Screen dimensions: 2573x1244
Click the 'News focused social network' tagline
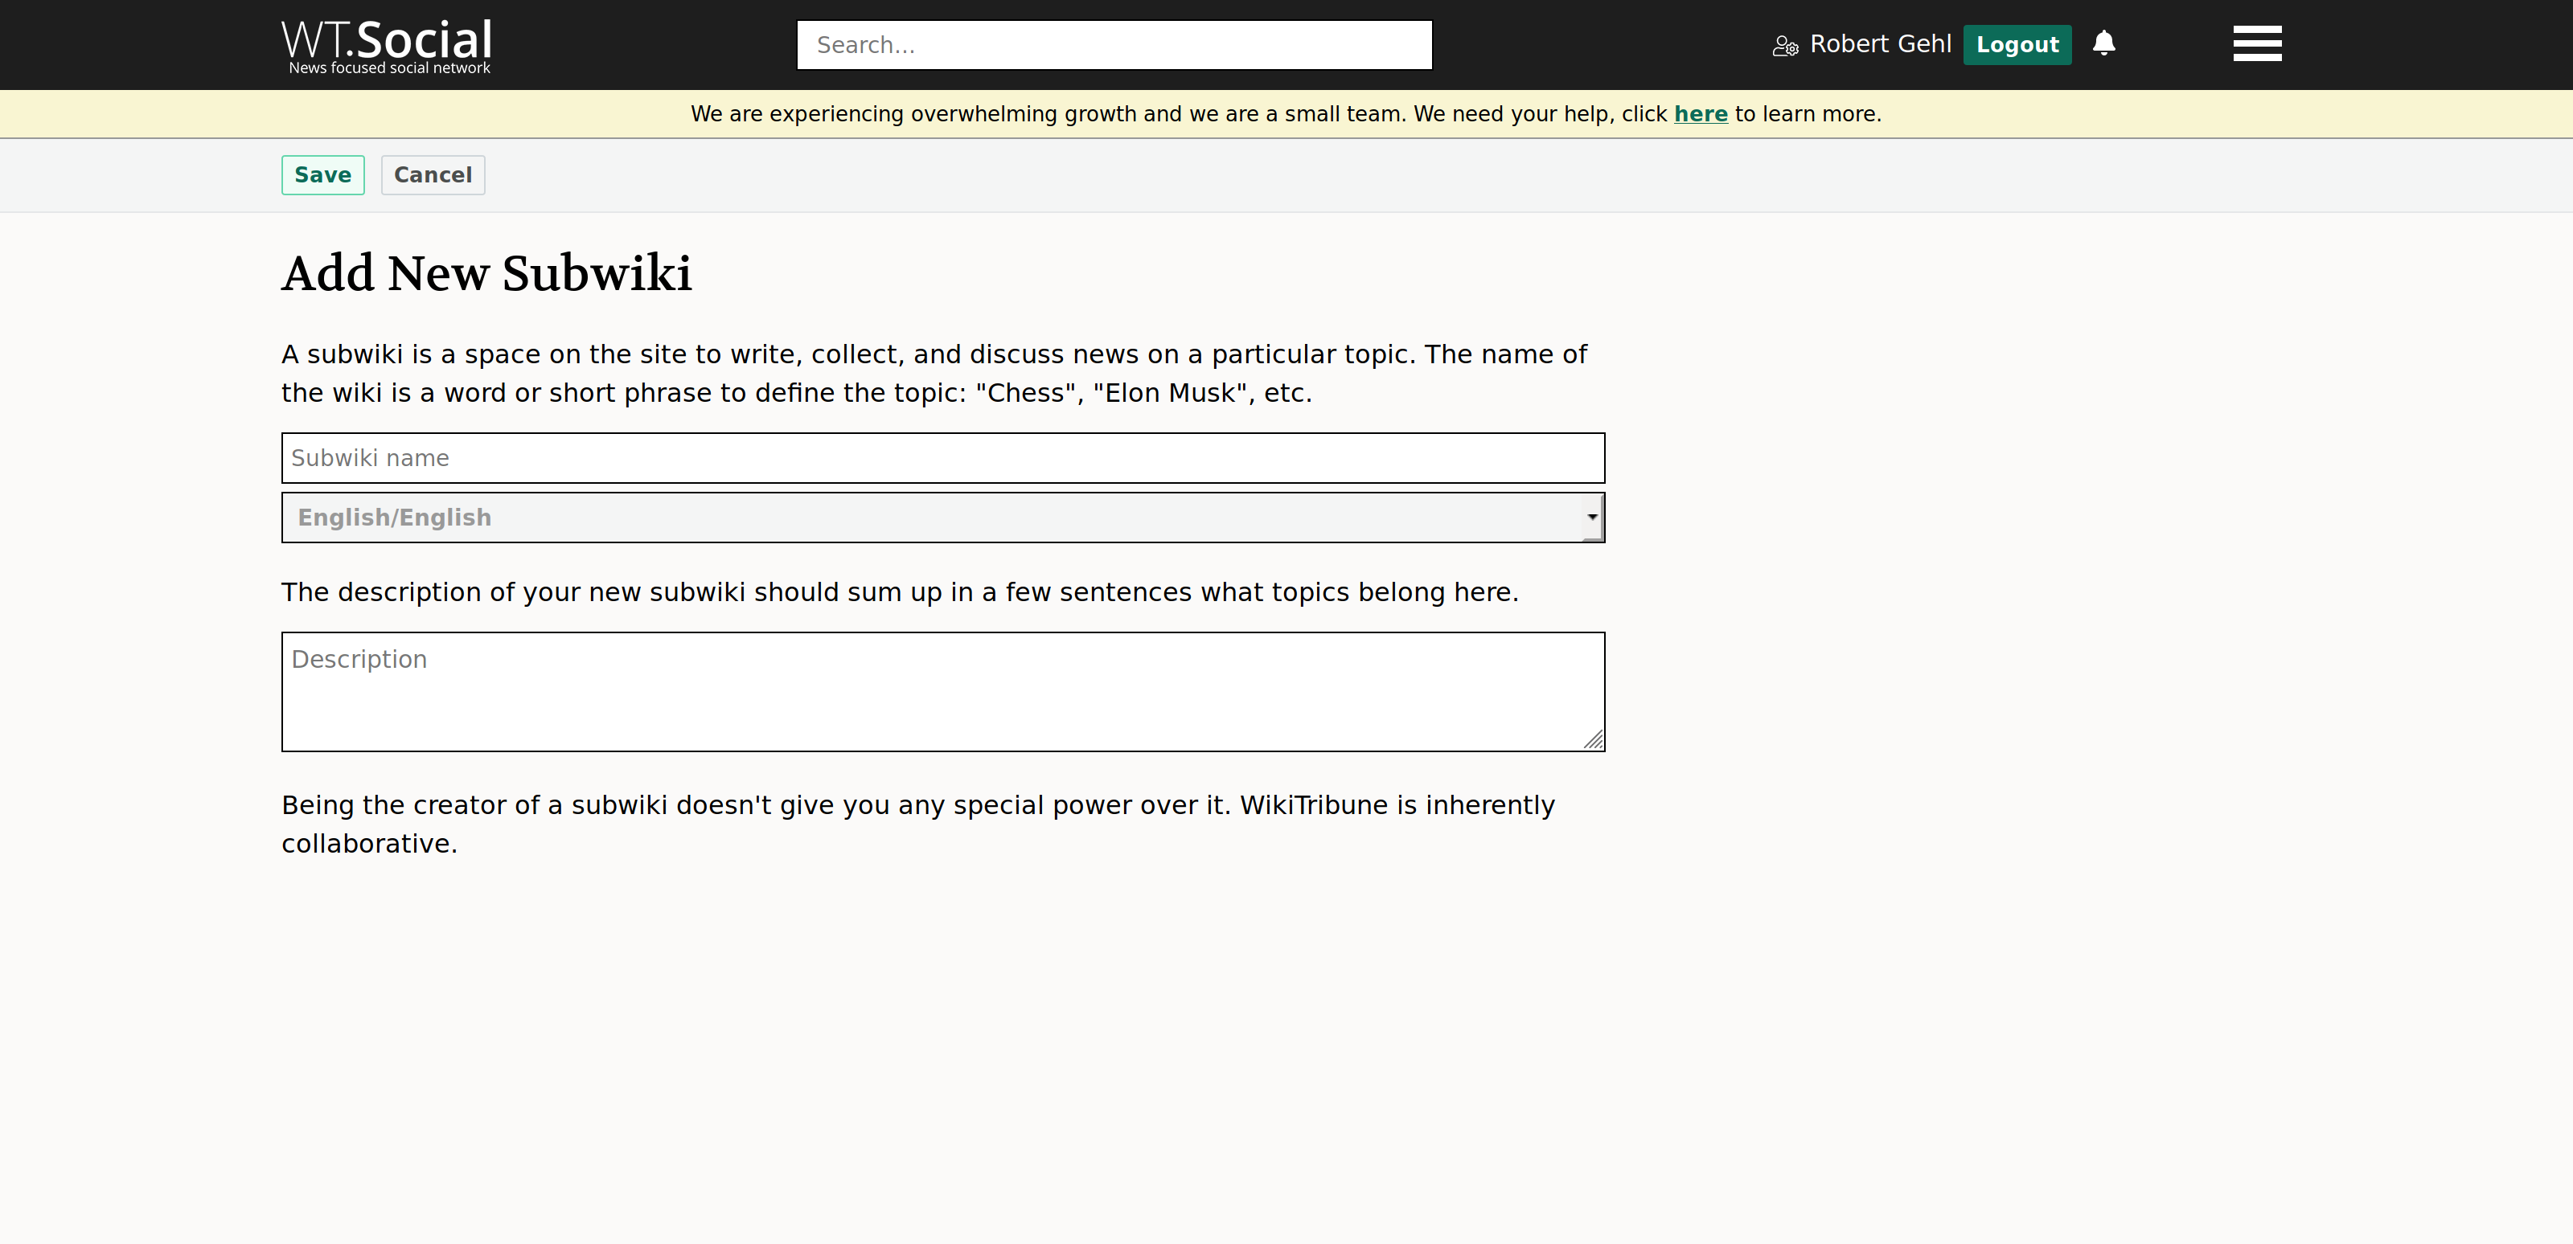(389, 68)
